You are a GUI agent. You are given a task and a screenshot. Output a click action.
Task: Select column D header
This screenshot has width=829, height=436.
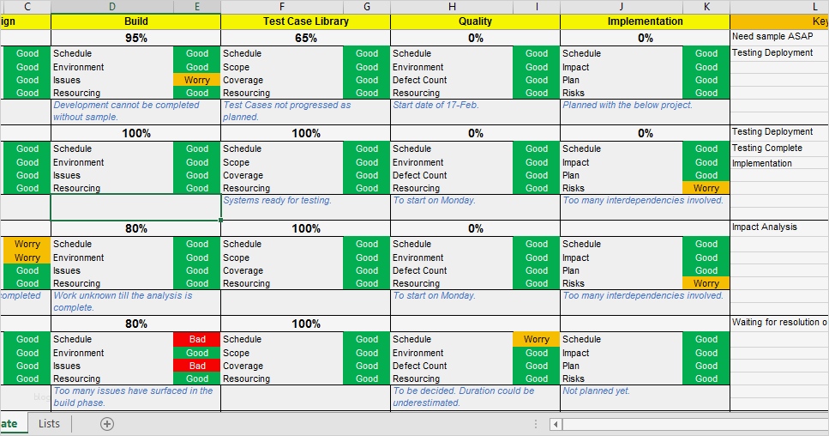[x=112, y=7]
